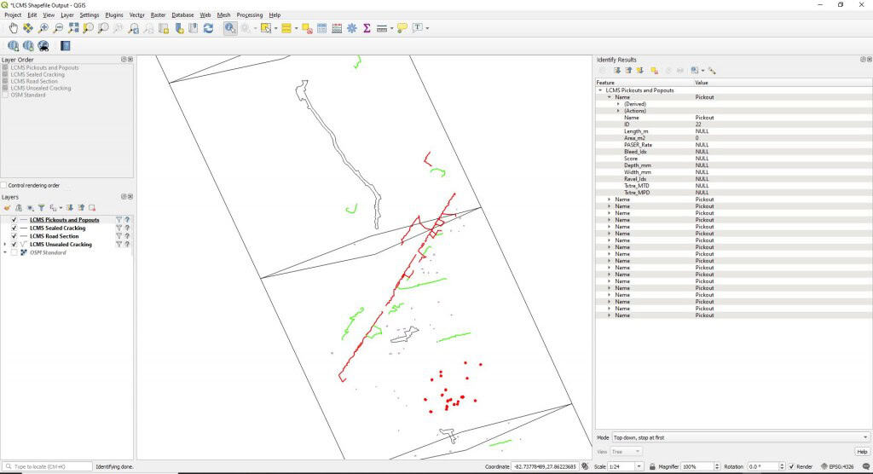Image resolution: width=873 pixels, height=474 pixels.
Task: Open the Processing Toolbox gear icon
Action: 352,28
